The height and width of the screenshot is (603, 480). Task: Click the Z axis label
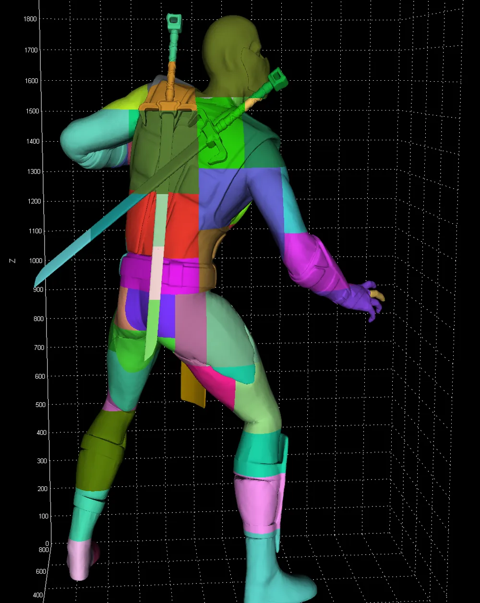[x=12, y=260]
